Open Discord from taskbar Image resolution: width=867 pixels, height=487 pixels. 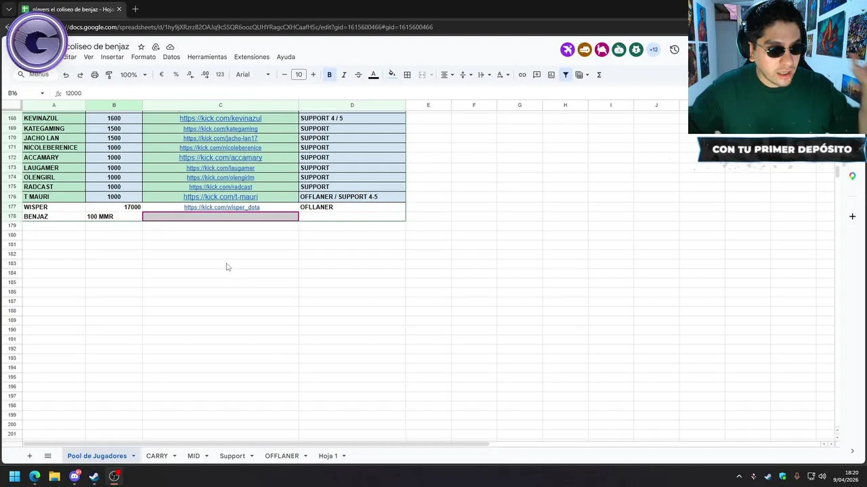coord(75,476)
